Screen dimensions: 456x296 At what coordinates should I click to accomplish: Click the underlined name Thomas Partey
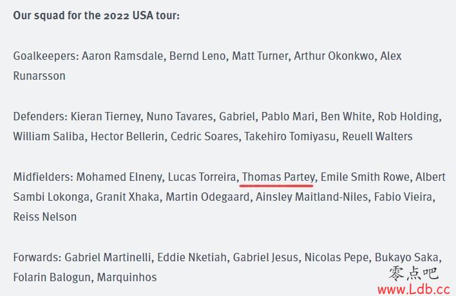(278, 177)
